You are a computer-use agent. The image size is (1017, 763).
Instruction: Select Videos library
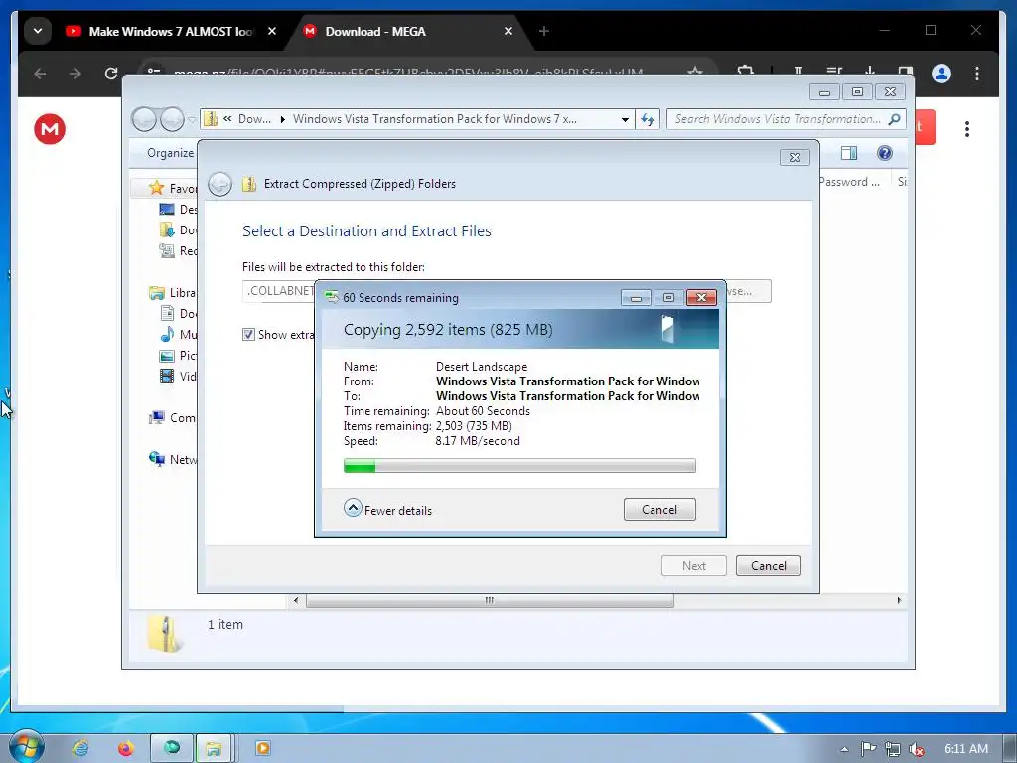(x=178, y=376)
